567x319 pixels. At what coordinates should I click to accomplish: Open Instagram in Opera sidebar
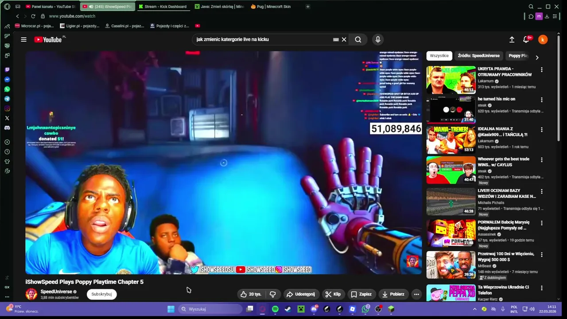click(7, 109)
